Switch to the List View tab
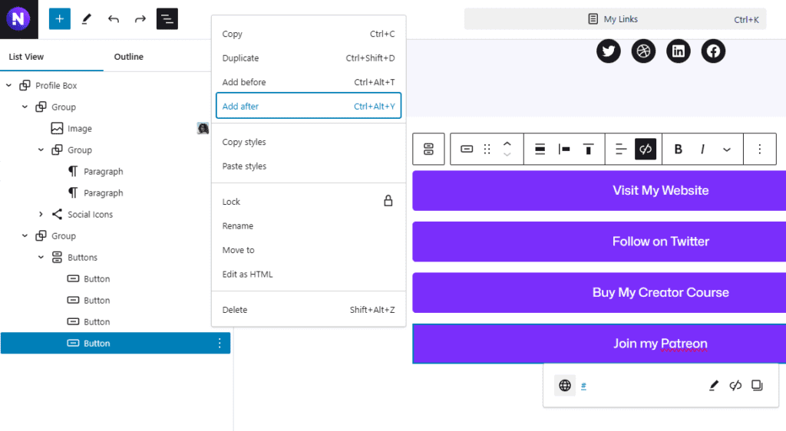 pyautogui.click(x=26, y=57)
